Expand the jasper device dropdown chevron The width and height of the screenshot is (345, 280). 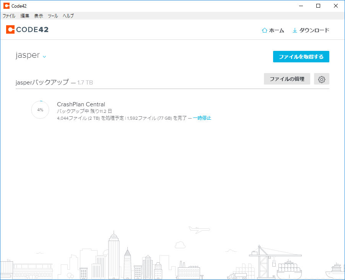click(44, 57)
